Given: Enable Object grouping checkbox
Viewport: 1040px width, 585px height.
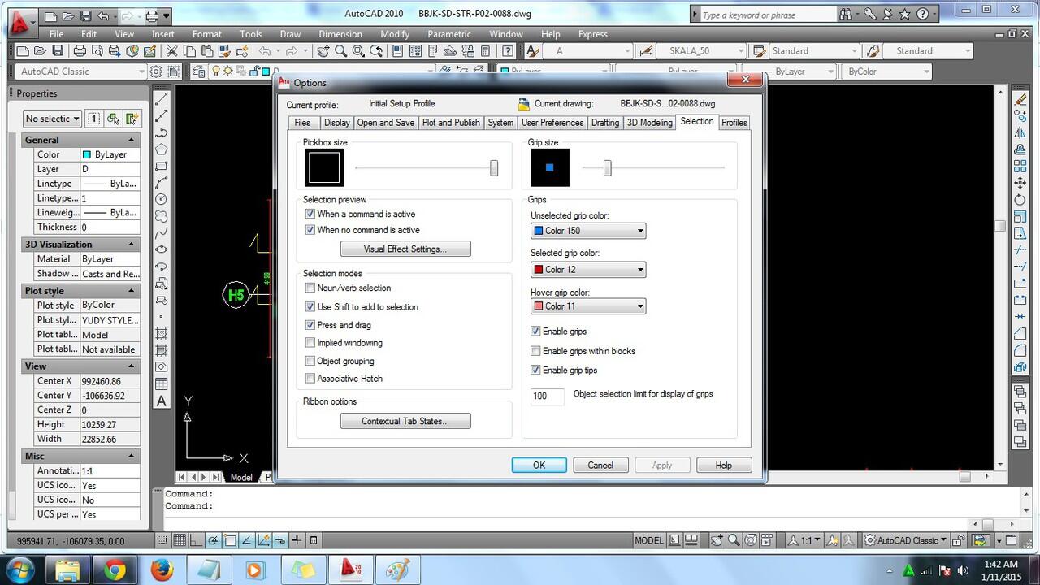Looking at the screenshot, I should click(x=310, y=361).
